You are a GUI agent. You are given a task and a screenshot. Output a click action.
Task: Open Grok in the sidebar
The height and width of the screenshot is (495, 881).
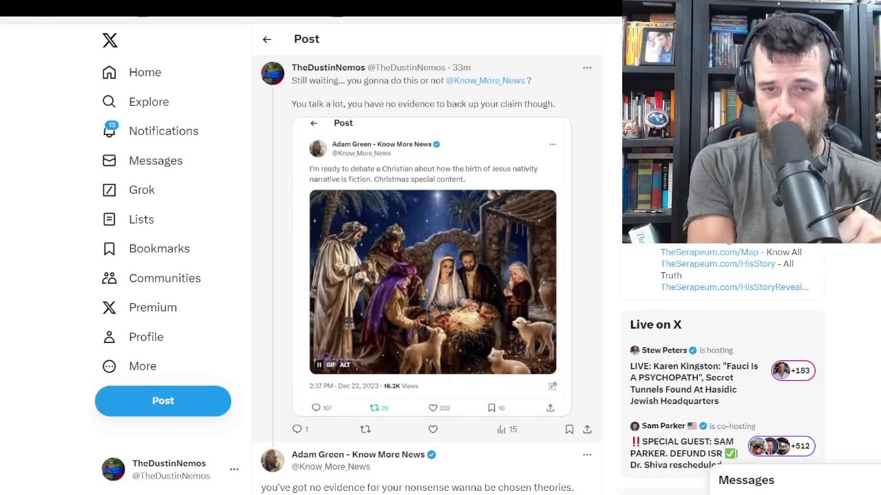(129, 190)
